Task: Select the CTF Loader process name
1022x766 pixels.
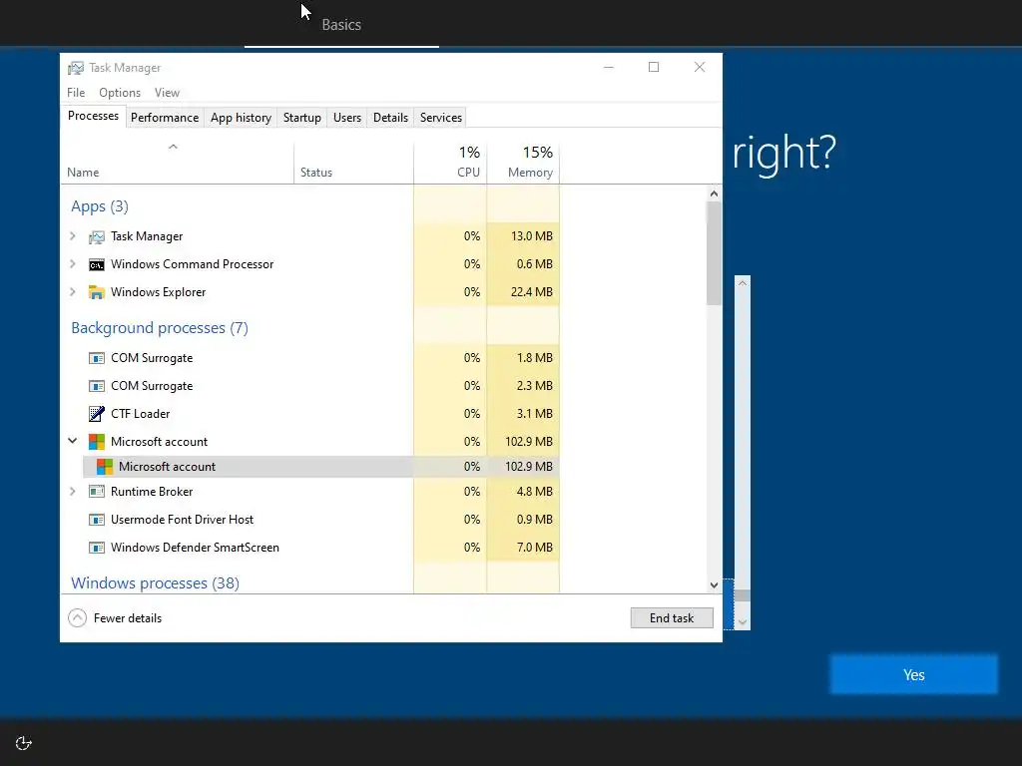Action: (140, 414)
